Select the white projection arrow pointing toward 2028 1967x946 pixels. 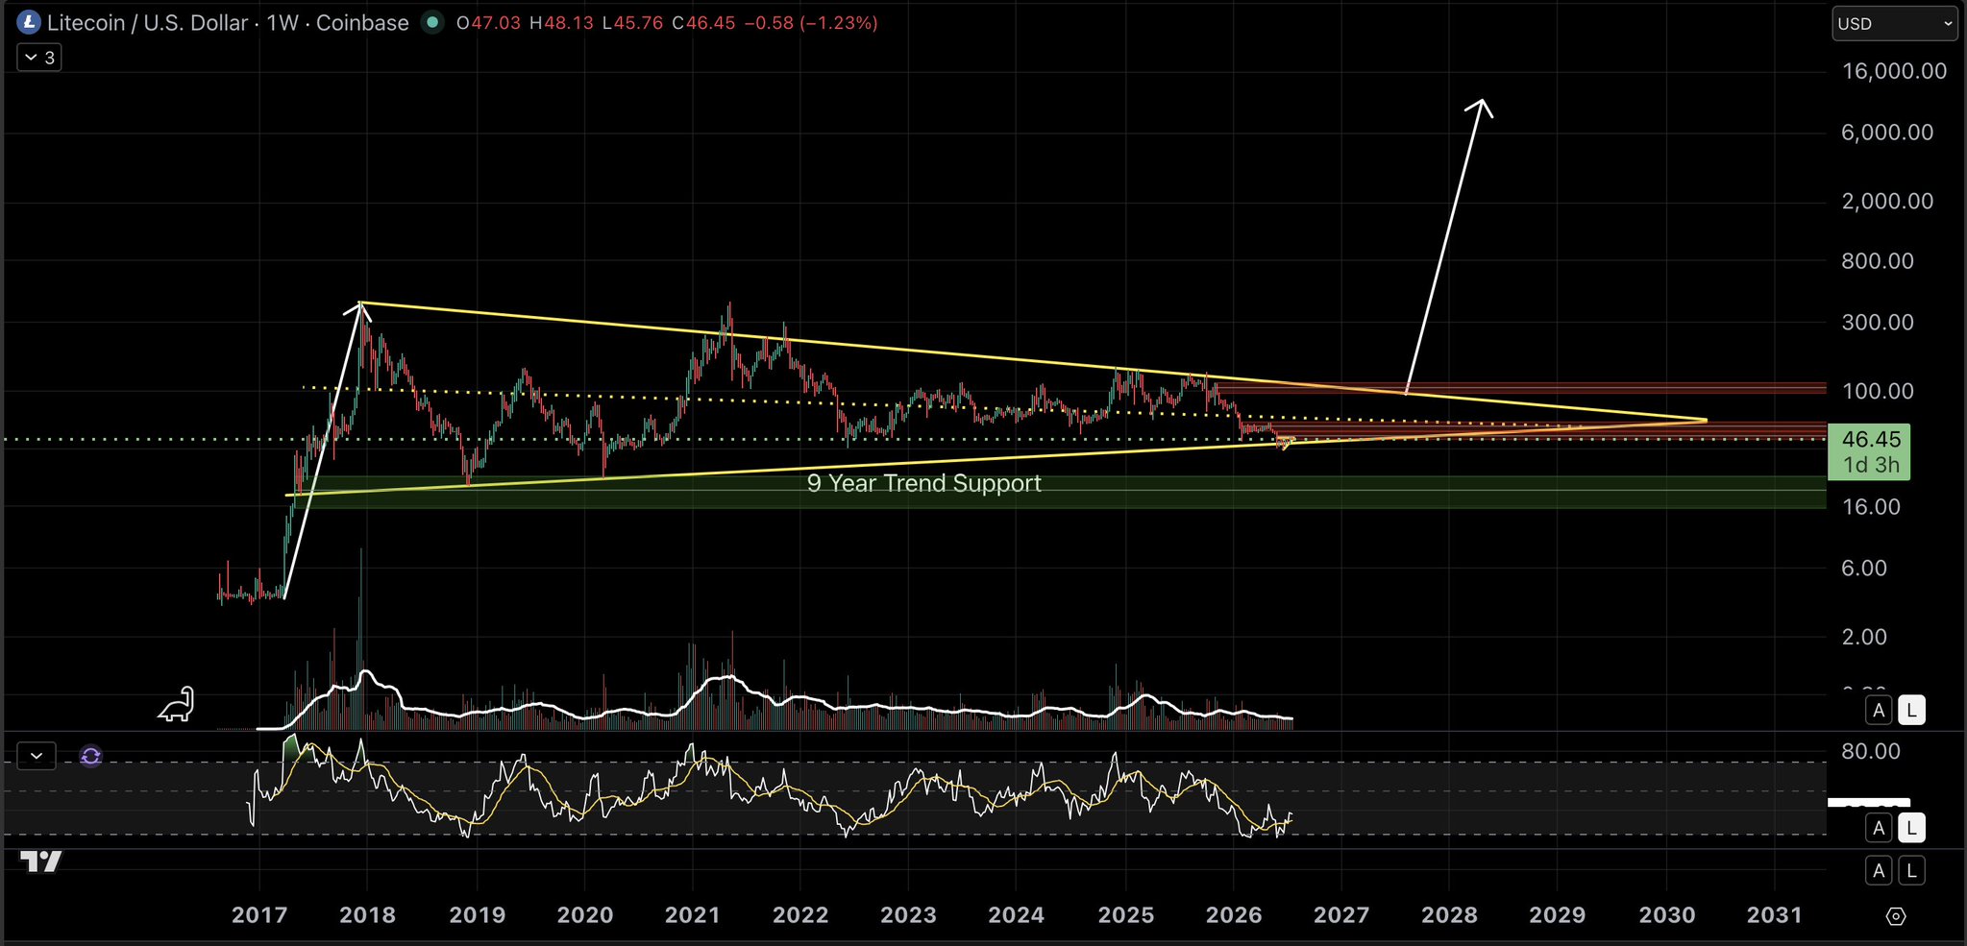[x=1445, y=246]
